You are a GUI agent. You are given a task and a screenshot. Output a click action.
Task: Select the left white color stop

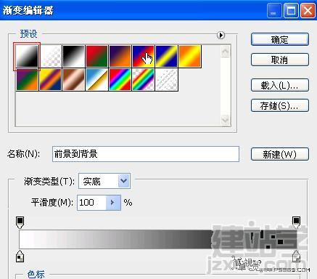(20, 256)
